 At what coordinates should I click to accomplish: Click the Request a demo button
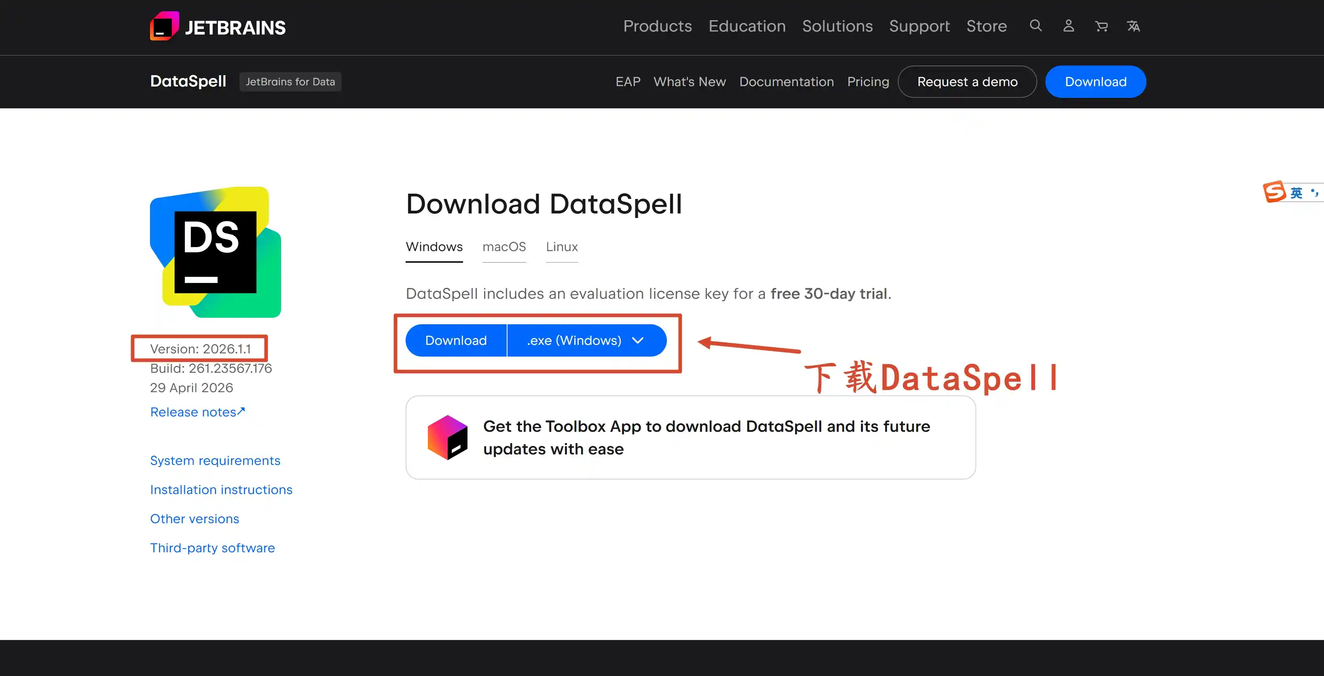click(x=967, y=82)
